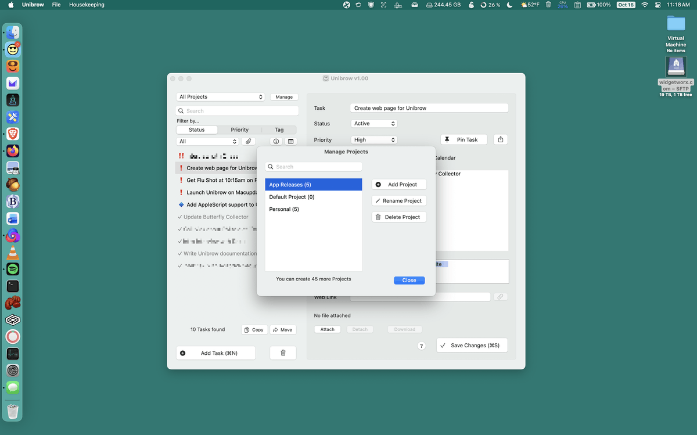The height and width of the screenshot is (435, 697).
Task: Click the chain link icon beside Web Link
Action: [x=500, y=297]
